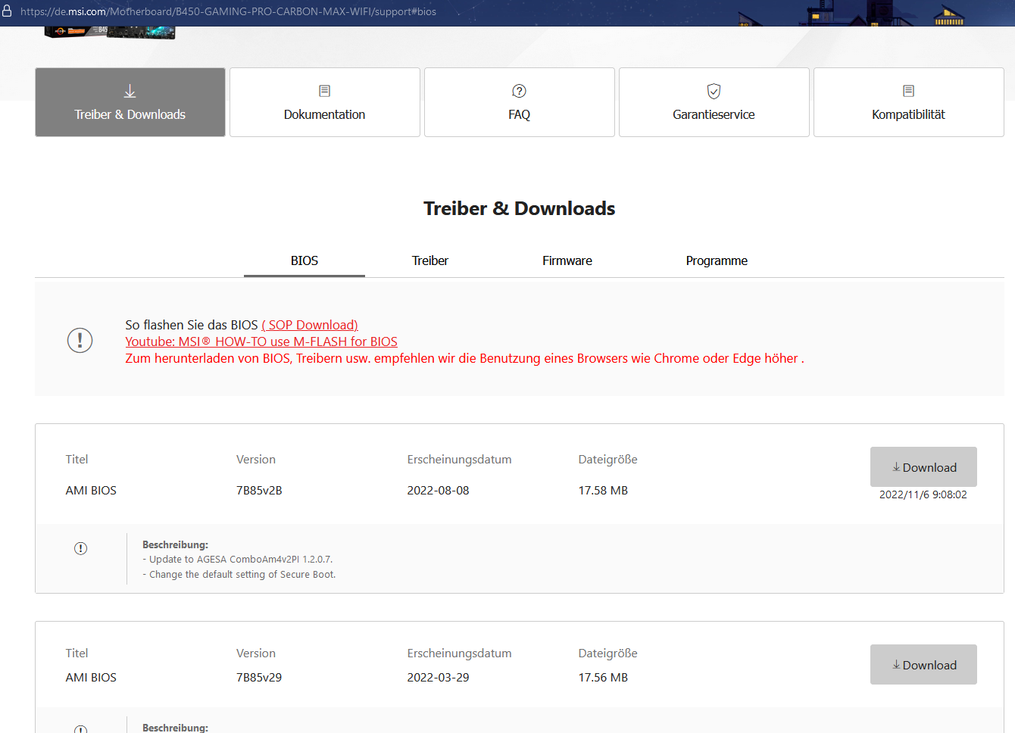The image size is (1015, 733).
Task: Click the document icon above Dokumentation
Action: coord(325,91)
